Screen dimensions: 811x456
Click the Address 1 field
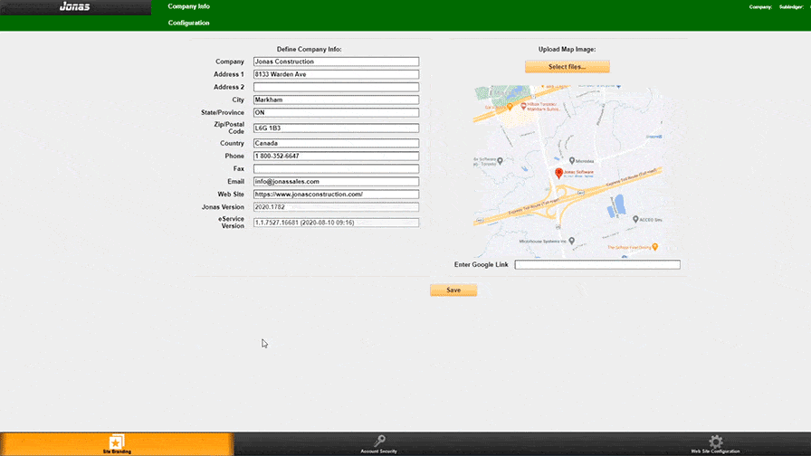pos(336,74)
